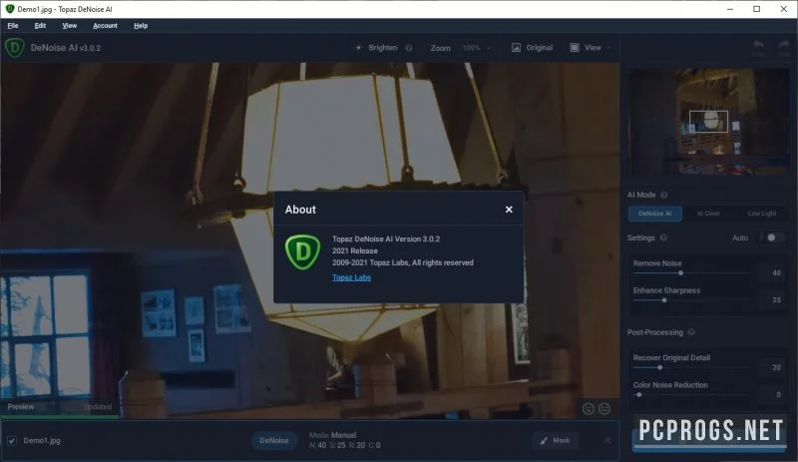Close the About dialog

click(509, 210)
